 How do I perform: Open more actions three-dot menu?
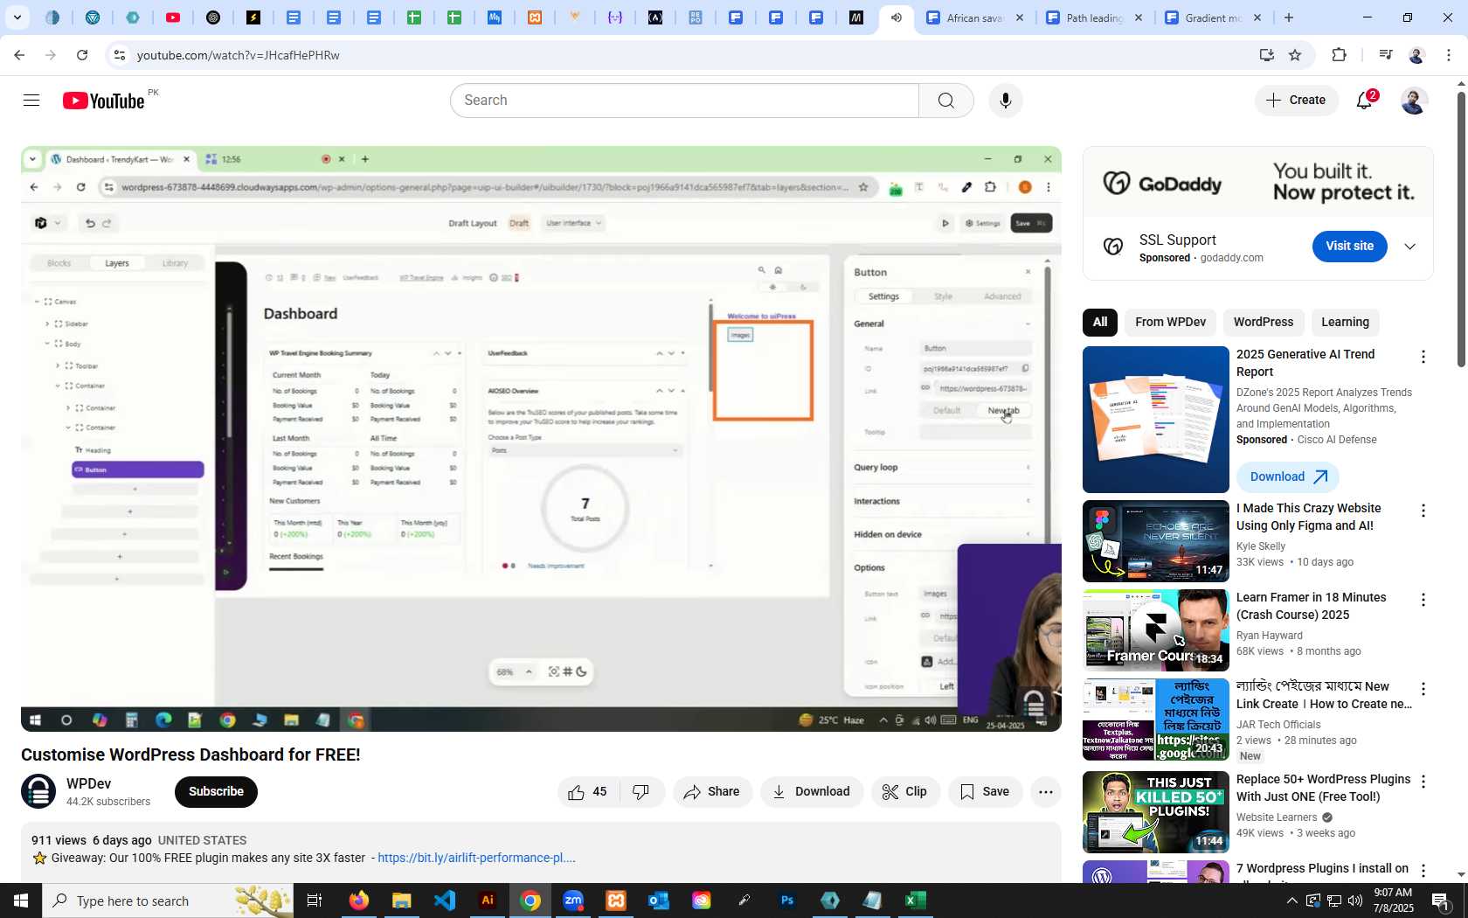(1046, 792)
